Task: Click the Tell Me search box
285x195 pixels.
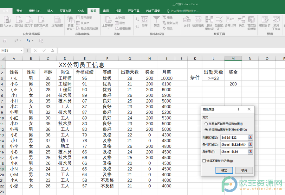Action: (183, 11)
